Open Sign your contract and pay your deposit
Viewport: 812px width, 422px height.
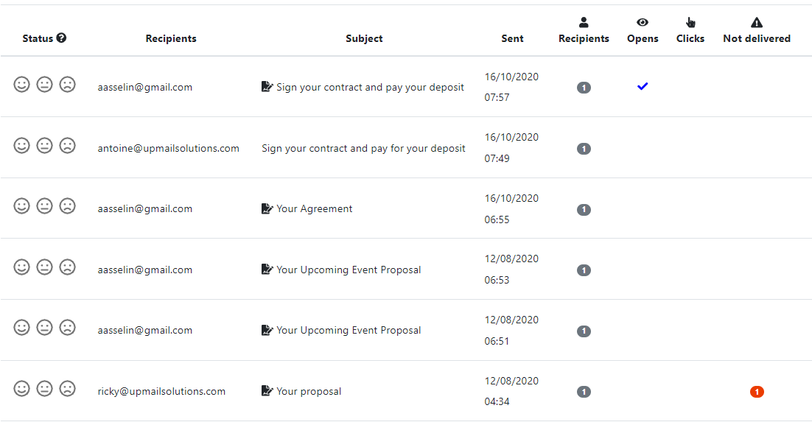tap(370, 87)
